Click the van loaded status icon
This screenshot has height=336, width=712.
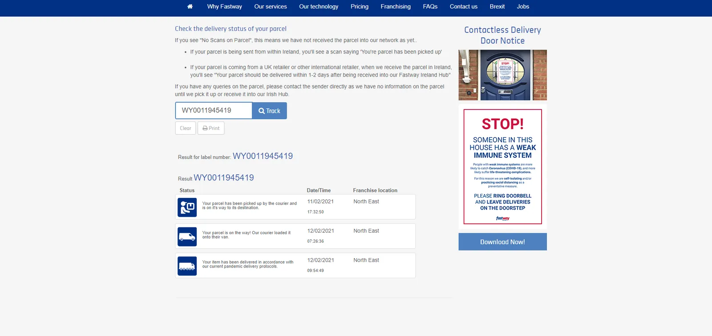(x=187, y=236)
